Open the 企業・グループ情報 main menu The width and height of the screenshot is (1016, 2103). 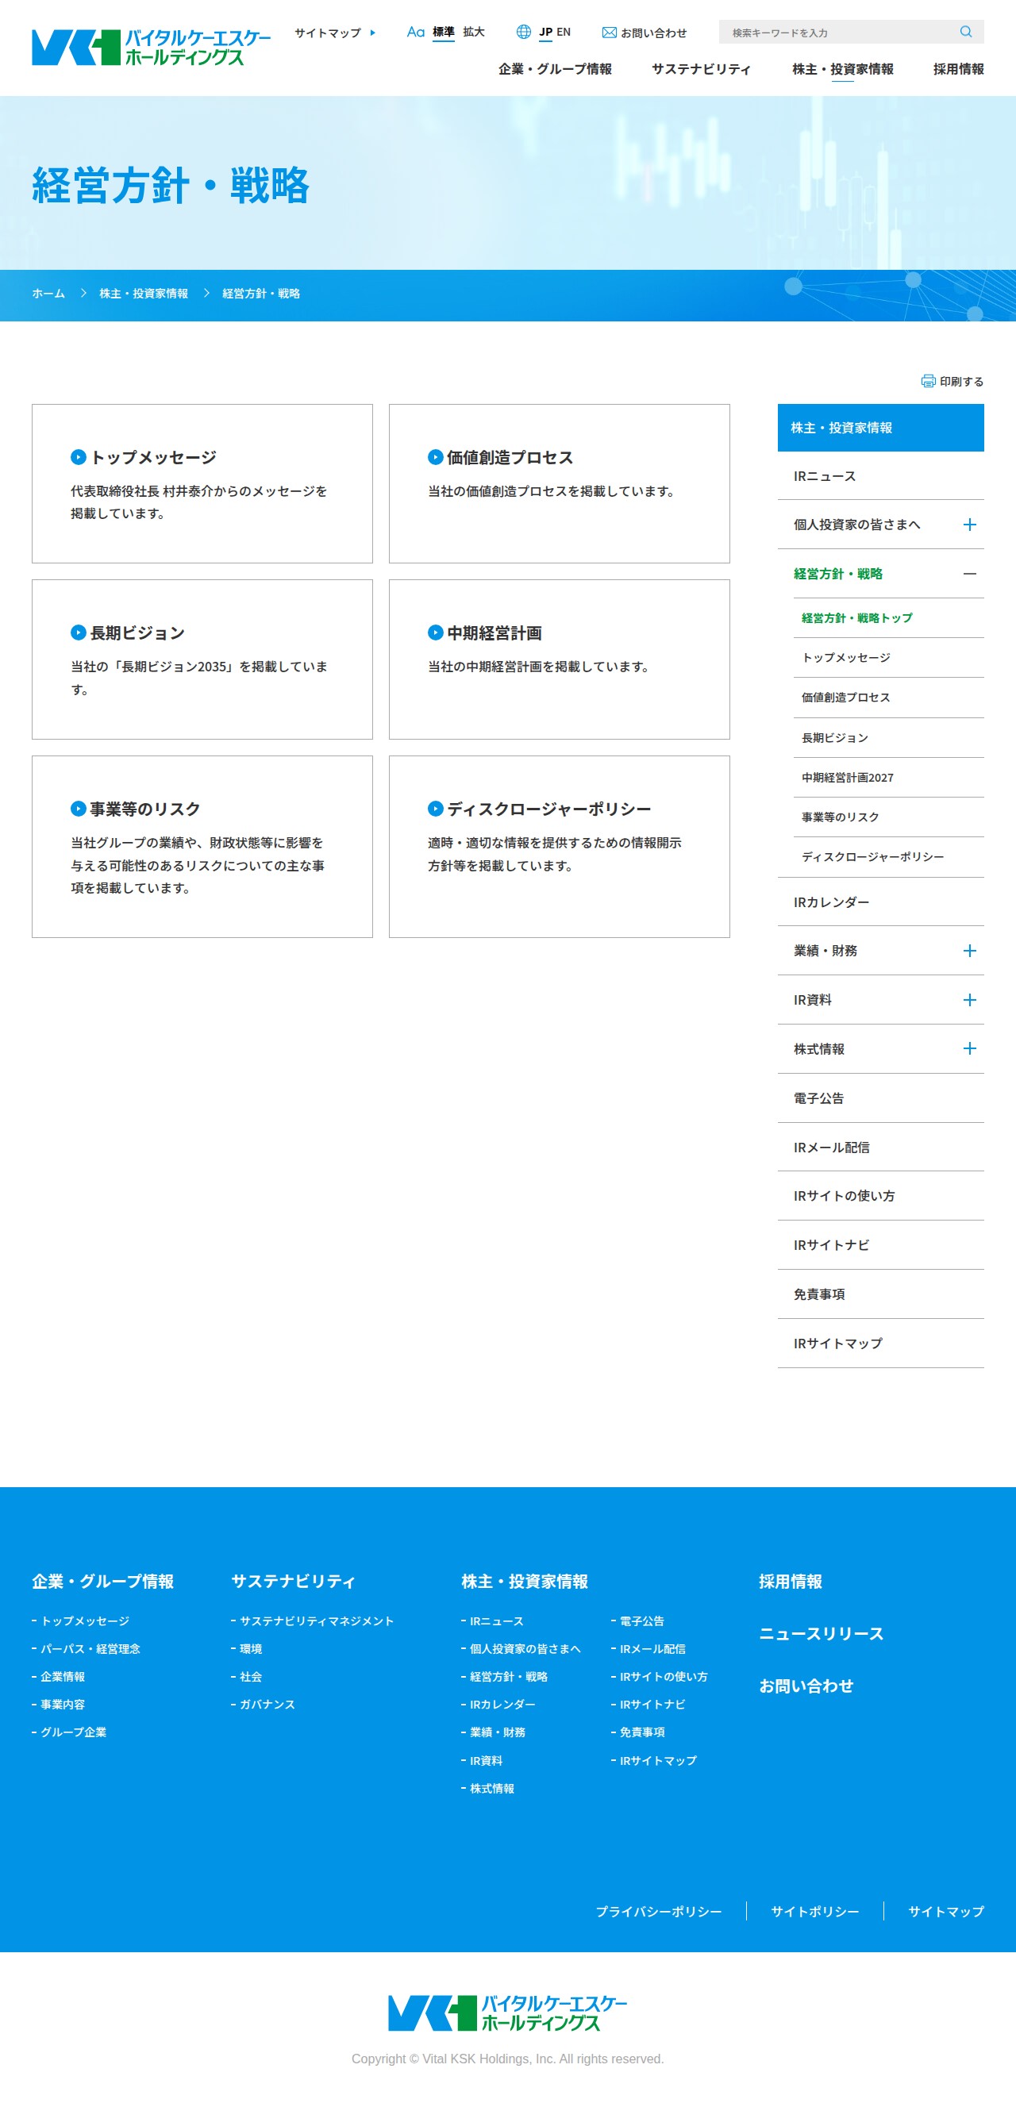(555, 69)
